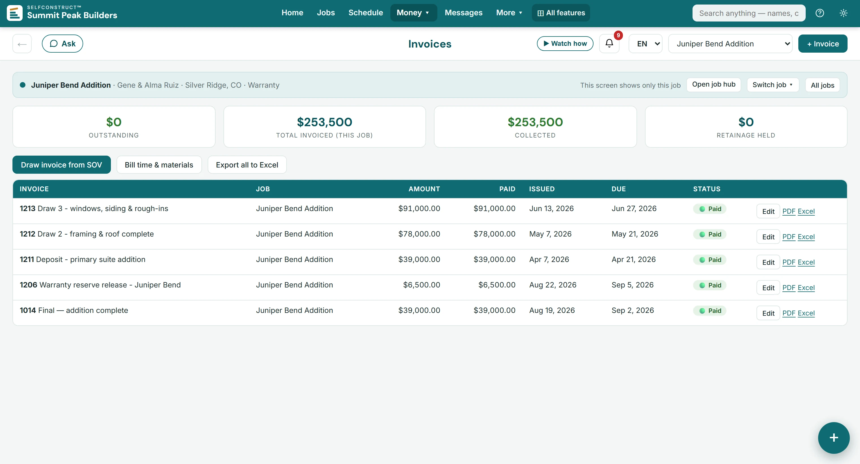Screen dimensions: 860x464
Task: Edit invoice 1211 Deposit
Action: (768, 262)
